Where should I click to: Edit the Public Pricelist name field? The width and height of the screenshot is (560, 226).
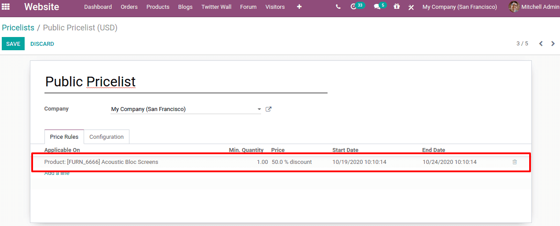[186, 82]
